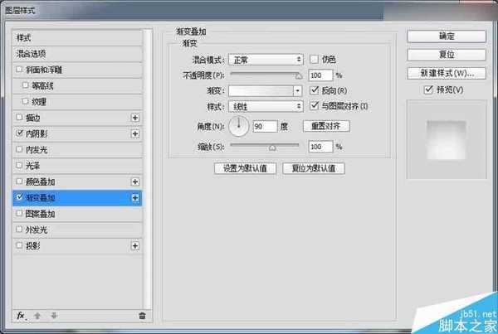Click the trash delete effect icon
The height and width of the screenshot is (334, 498).
point(142,315)
